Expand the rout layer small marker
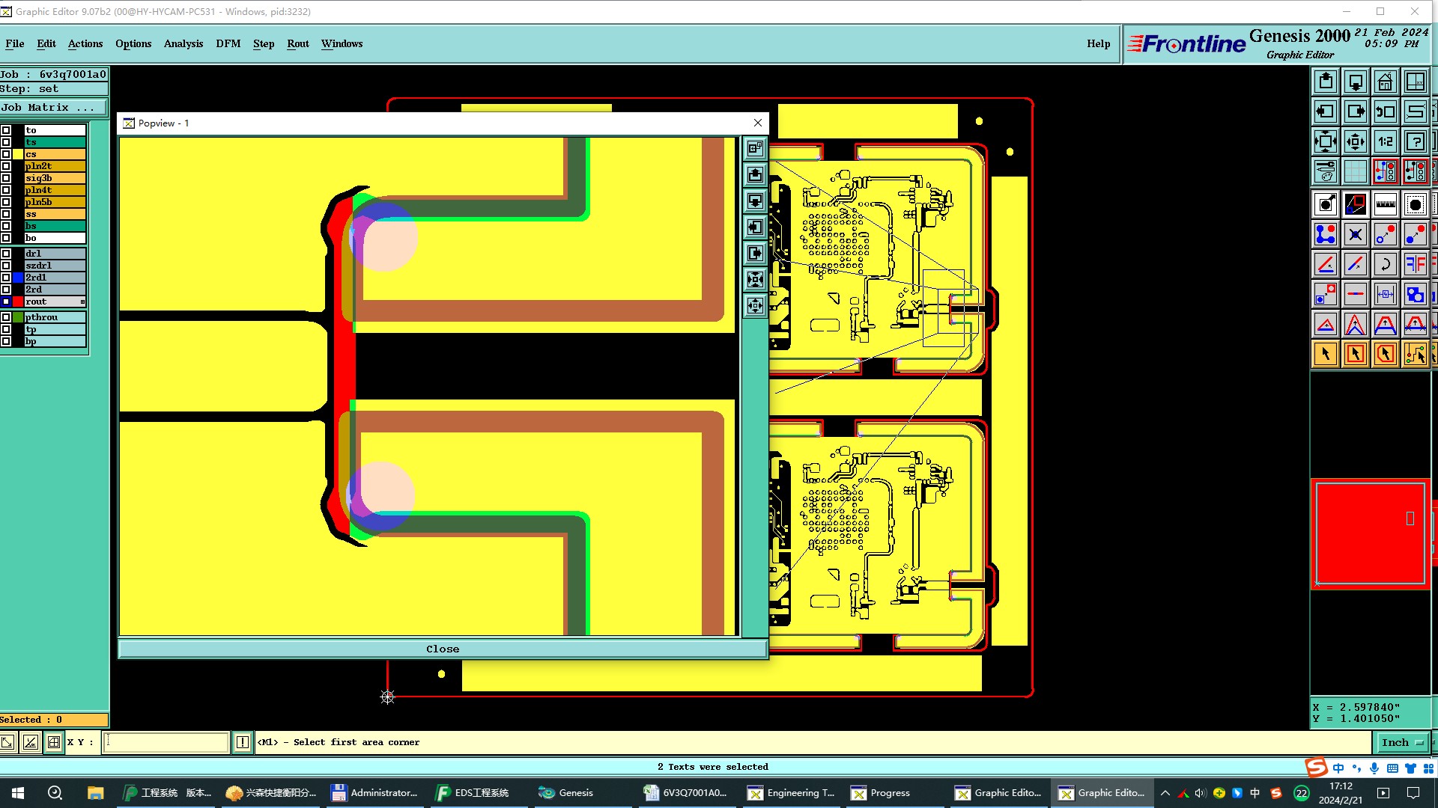This screenshot has width=1438, height=808. point(82,302)
